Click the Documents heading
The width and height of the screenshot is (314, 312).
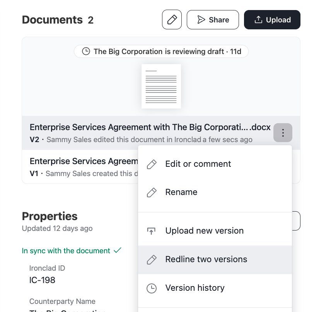tap(52, 20)
